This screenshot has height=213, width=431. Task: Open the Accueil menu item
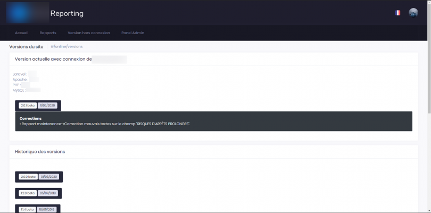pos(22,33)
